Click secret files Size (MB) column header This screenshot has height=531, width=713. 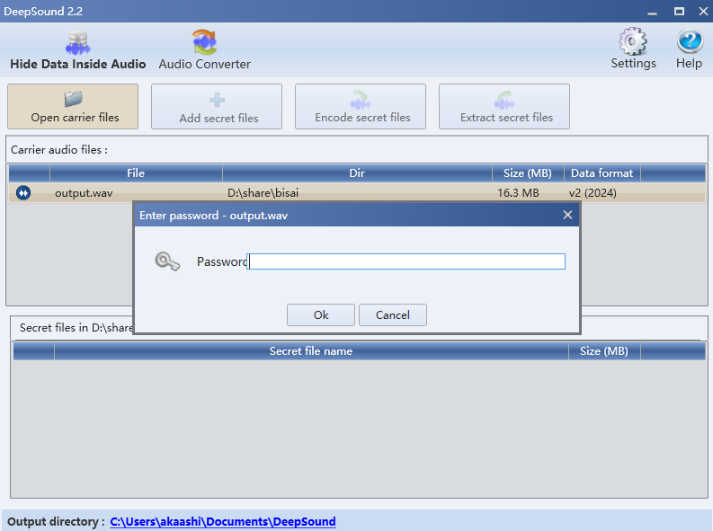[604, 351]
